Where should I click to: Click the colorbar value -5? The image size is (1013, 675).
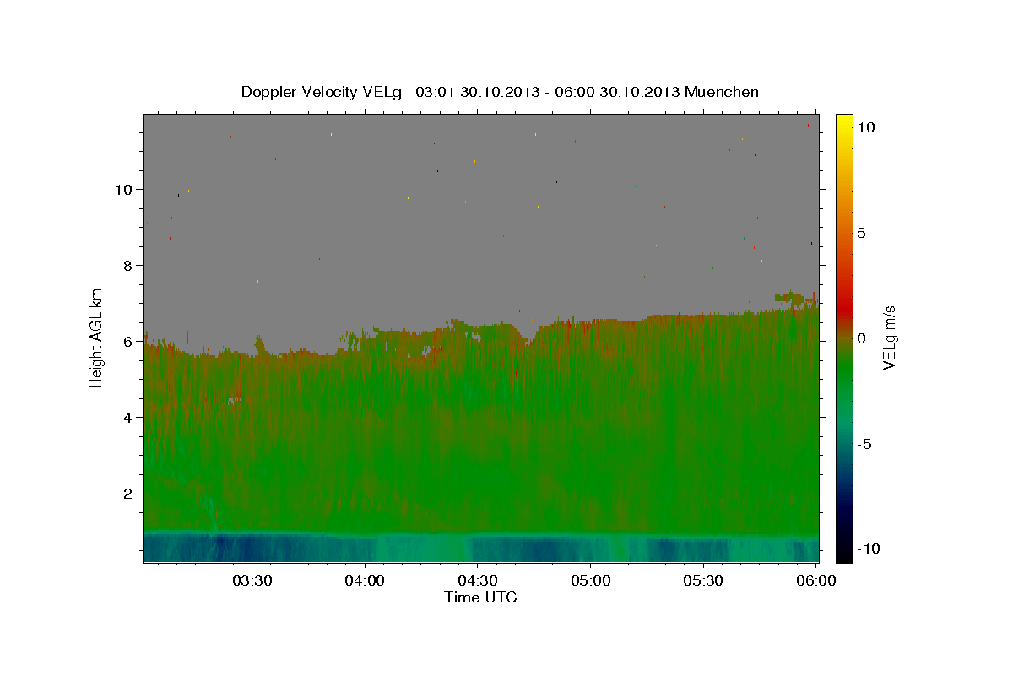point(865,444)
